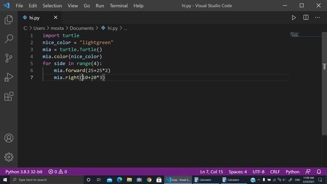327x184 pixels.
Task: Open notifications bell in status bar
Action: pos(319,172)
